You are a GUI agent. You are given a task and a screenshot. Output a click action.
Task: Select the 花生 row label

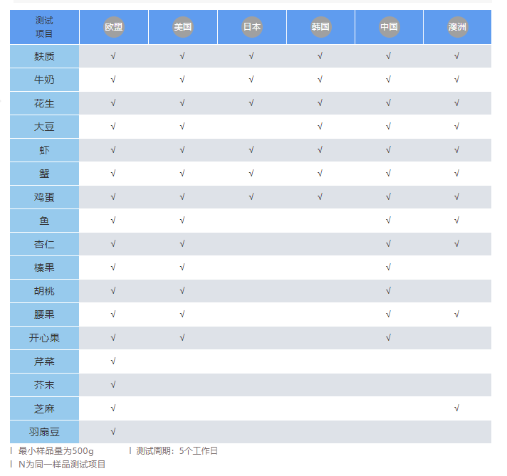tap(44, 103)
